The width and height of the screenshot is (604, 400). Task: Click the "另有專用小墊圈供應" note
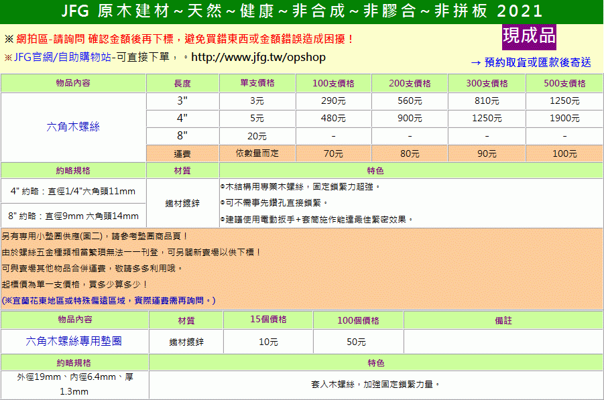95,237
